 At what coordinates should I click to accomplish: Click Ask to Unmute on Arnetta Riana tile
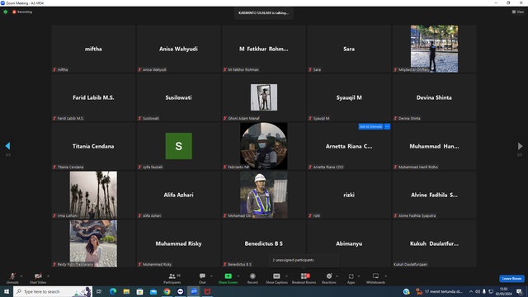pos(370,126)
